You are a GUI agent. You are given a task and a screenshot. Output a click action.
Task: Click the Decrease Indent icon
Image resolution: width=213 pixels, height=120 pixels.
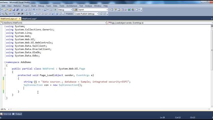[19, 14]
